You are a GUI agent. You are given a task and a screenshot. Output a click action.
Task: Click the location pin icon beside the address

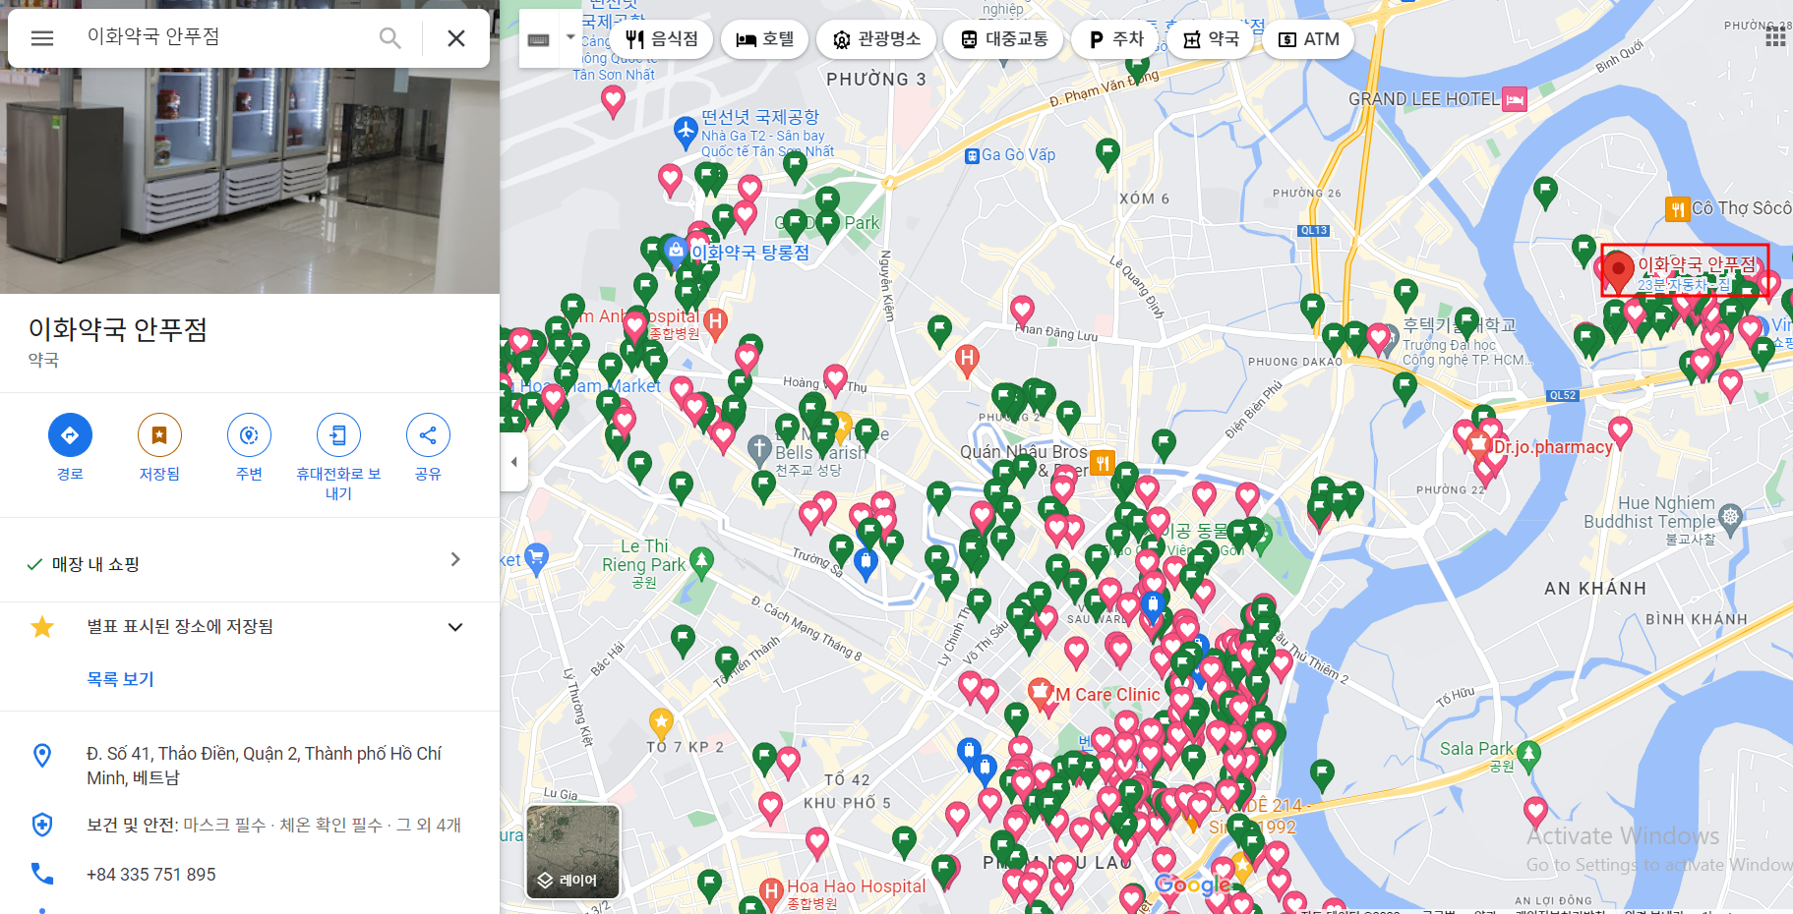(42, 755)
